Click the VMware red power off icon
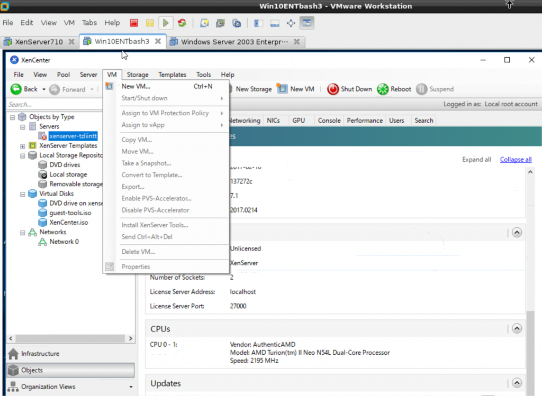 click(134, 23)
